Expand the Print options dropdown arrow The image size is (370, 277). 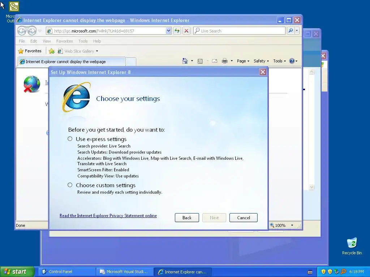point(232,61)
